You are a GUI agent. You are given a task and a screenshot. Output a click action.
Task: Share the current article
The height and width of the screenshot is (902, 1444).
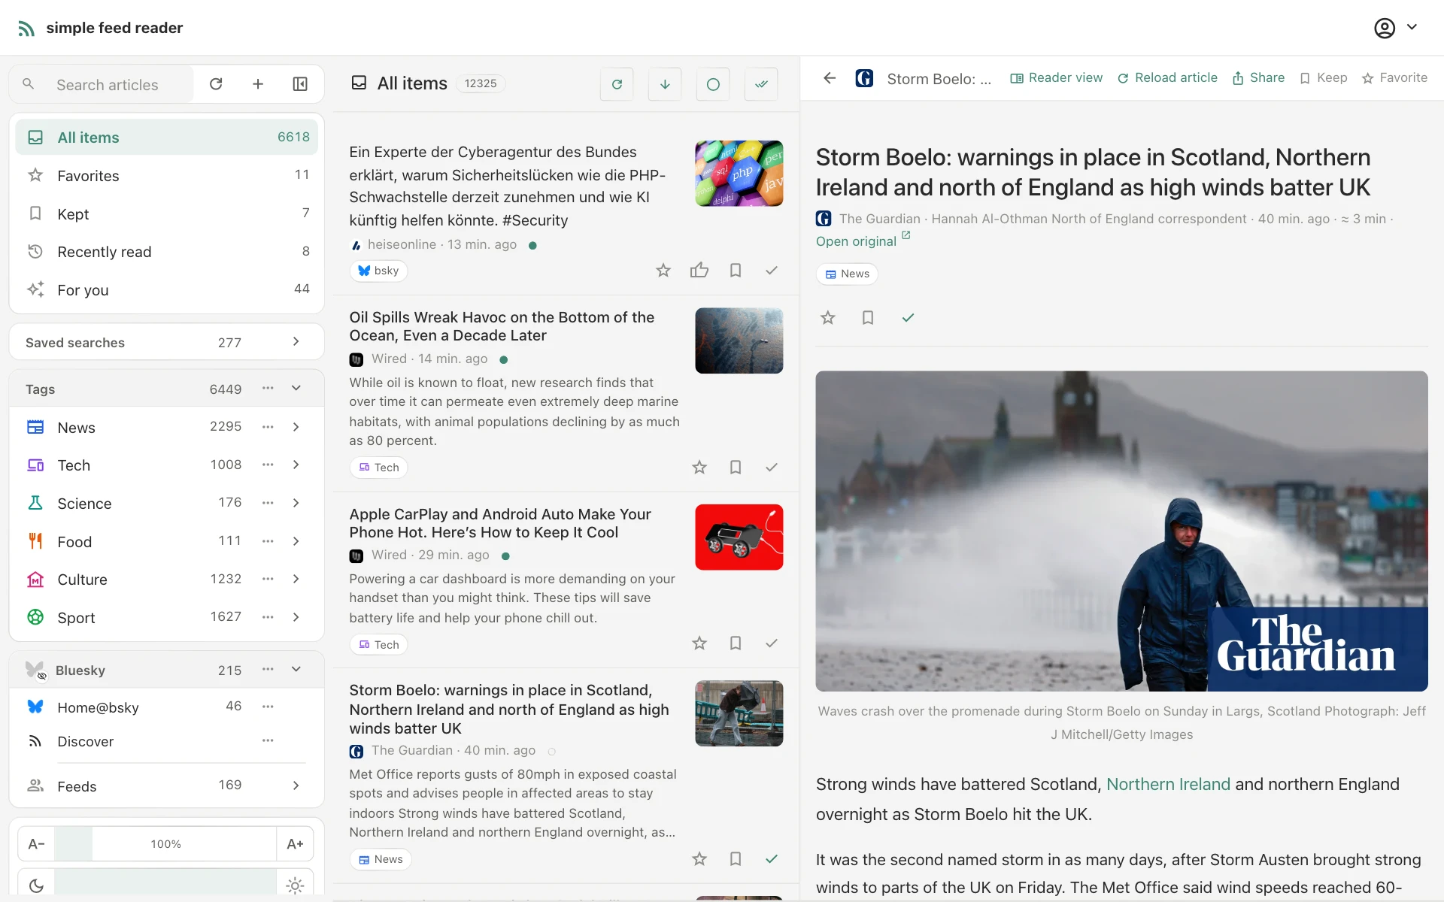tap(1258, 78)
